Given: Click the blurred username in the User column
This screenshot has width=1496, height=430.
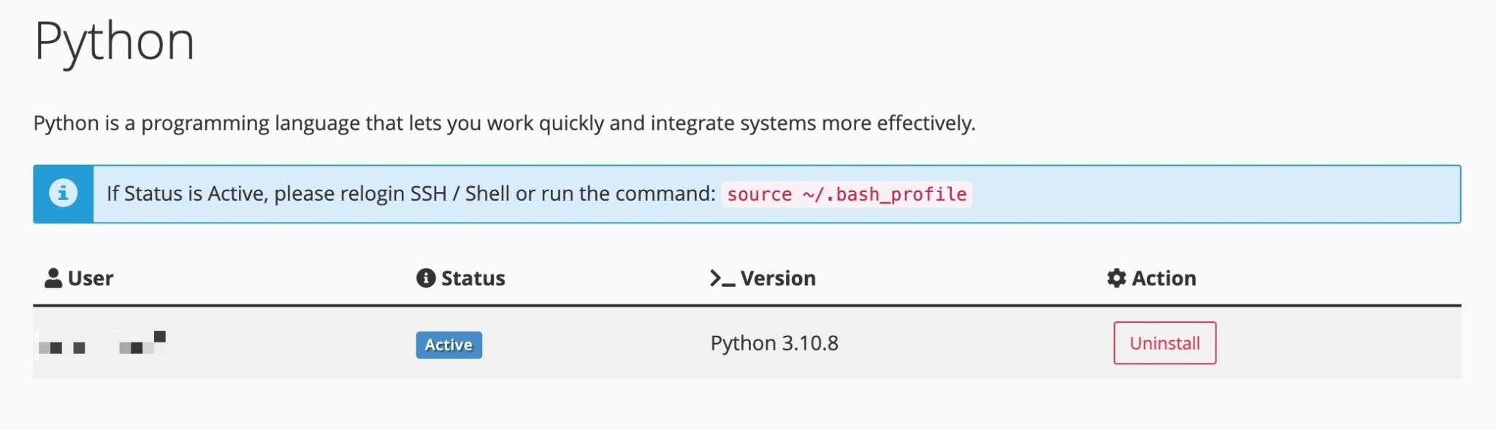Looking at the screenshot, I should coord(102,342).
